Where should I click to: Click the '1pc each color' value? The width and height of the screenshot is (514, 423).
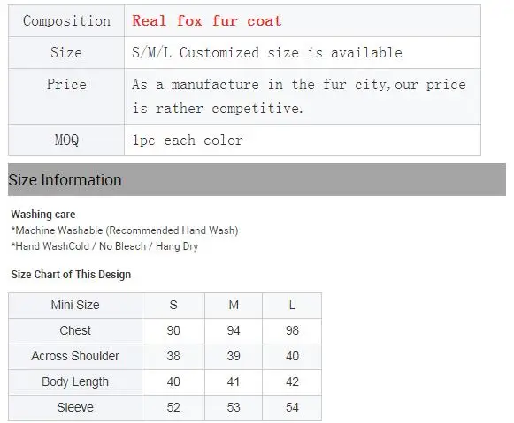188,140
